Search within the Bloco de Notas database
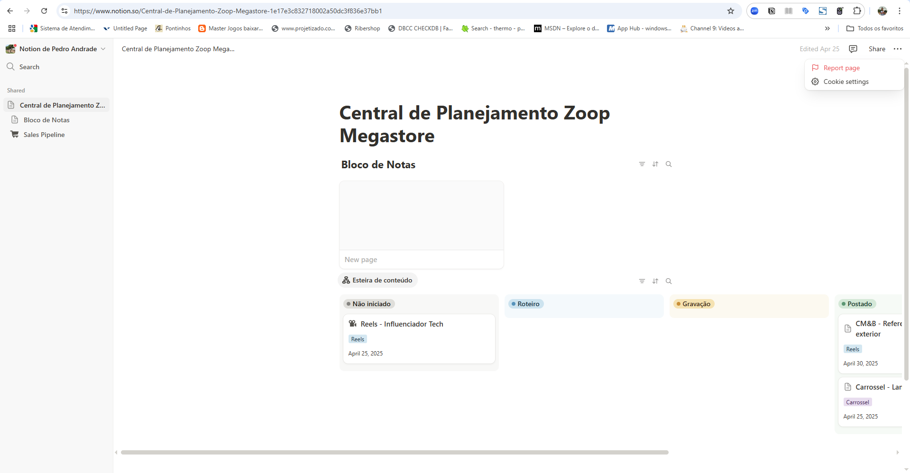910x473 pixels. 669,164
